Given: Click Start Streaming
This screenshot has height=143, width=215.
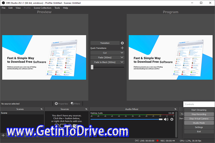Looking at the screenshot, I should pyautogui.click(x=199, y=110).
